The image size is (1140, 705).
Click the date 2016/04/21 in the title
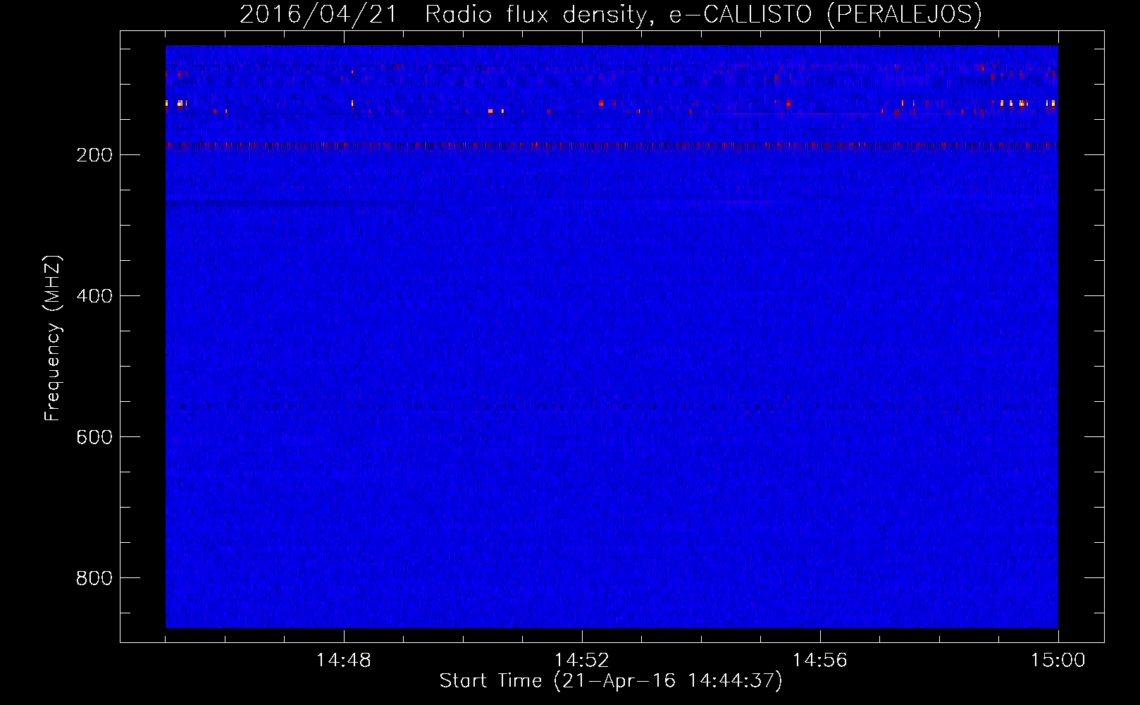318,15
